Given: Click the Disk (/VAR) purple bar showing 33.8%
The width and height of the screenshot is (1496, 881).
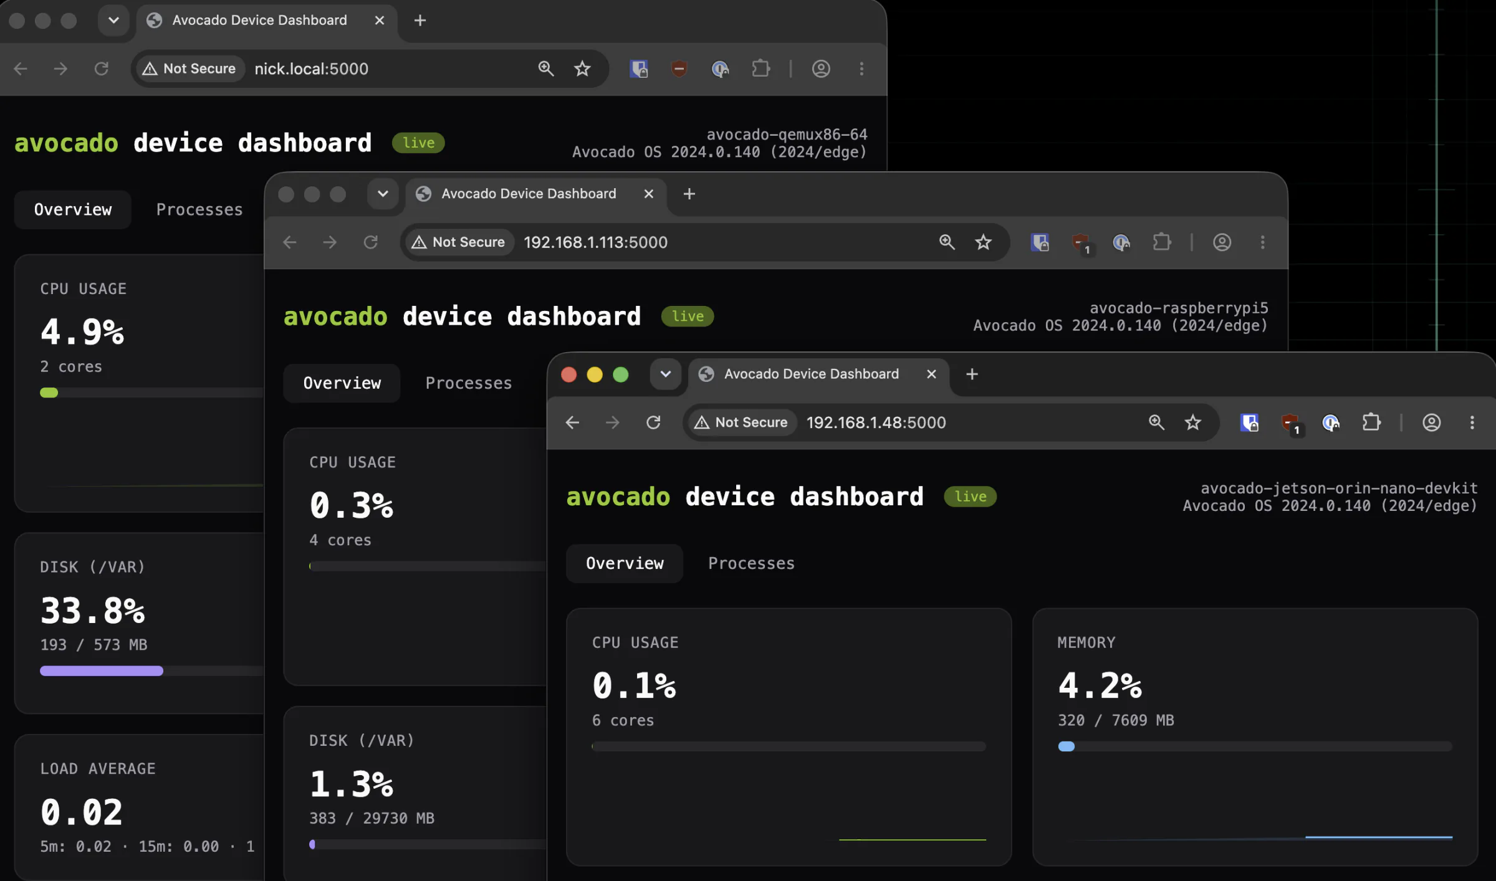Looking at the screenshot, I should (x=102, y=671).
